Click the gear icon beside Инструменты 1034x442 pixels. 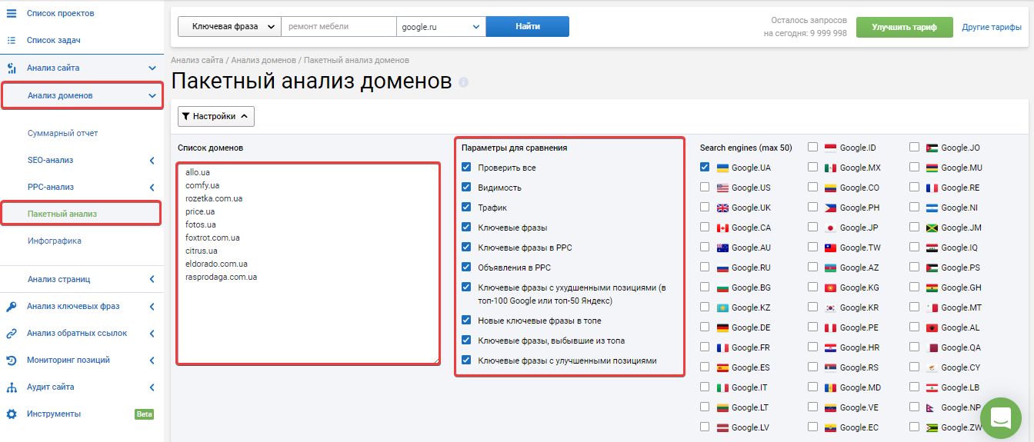(x=12, y=414)
